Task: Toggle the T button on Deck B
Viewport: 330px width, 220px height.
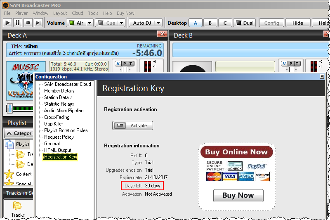Action: click(x=297, y=64)
